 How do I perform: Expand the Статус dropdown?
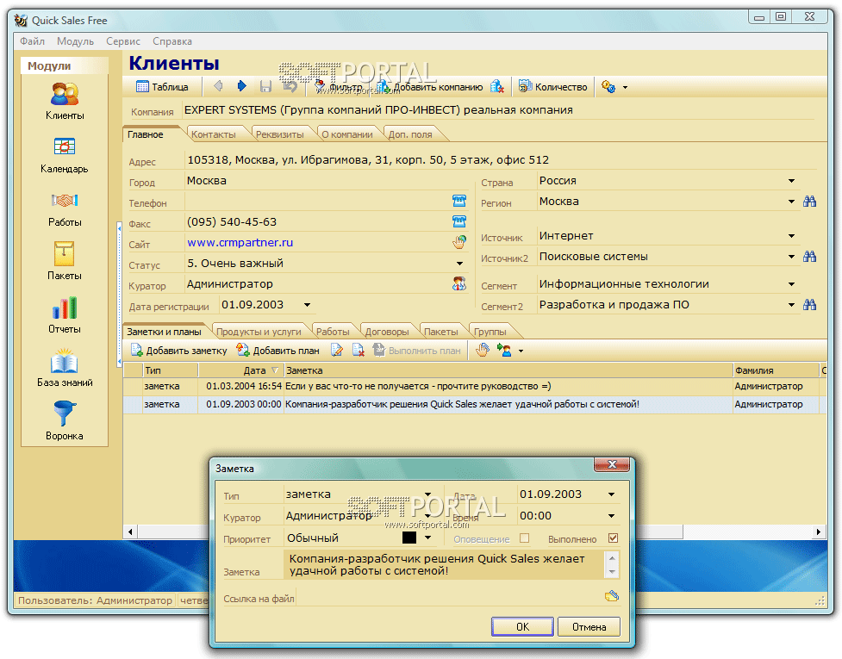pos(459,264)
